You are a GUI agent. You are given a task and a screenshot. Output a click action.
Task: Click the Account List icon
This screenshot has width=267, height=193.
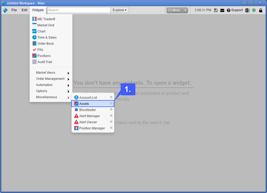point(76,97)
